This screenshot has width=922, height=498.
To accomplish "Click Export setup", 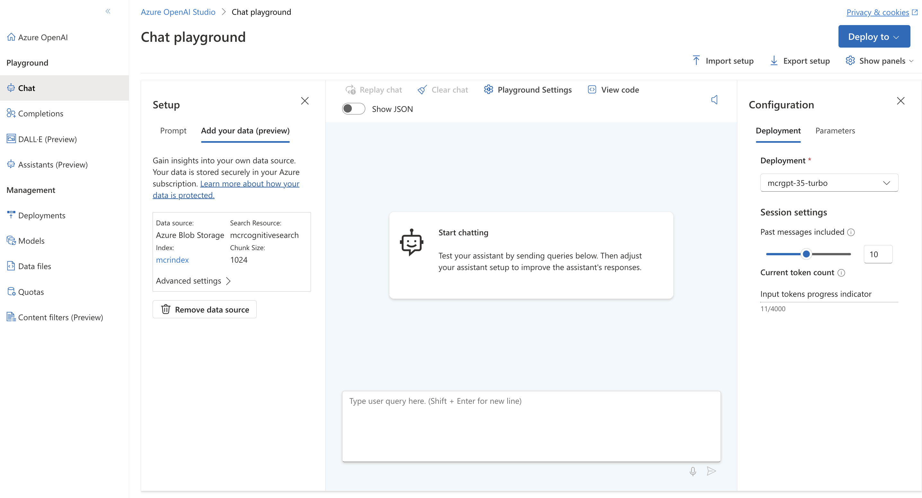I will pos(800,60).
